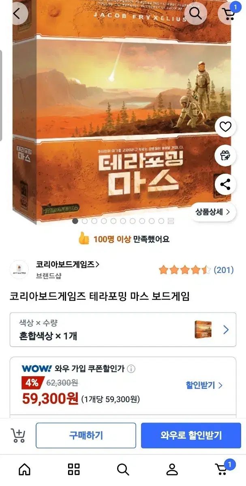Open the image list icon after dots
This screenshot has height=486, width=246.
click(171, 221)
